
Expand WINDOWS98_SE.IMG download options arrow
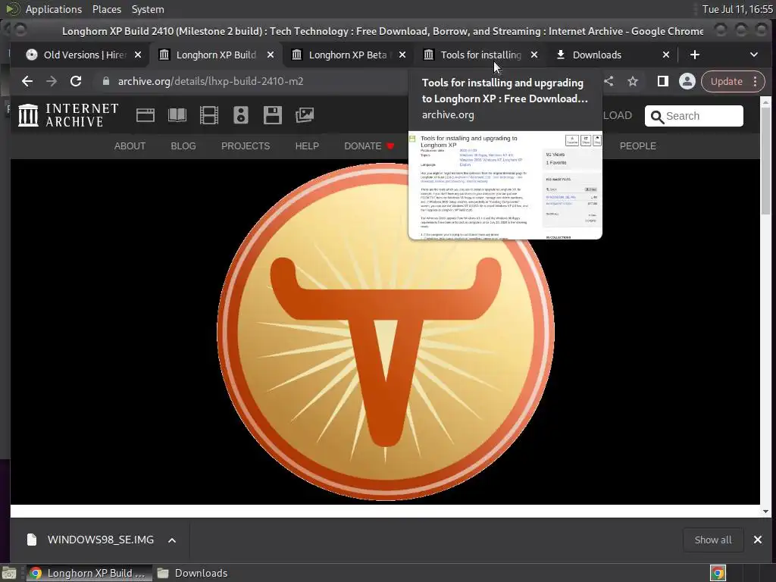tap(172, 540)
